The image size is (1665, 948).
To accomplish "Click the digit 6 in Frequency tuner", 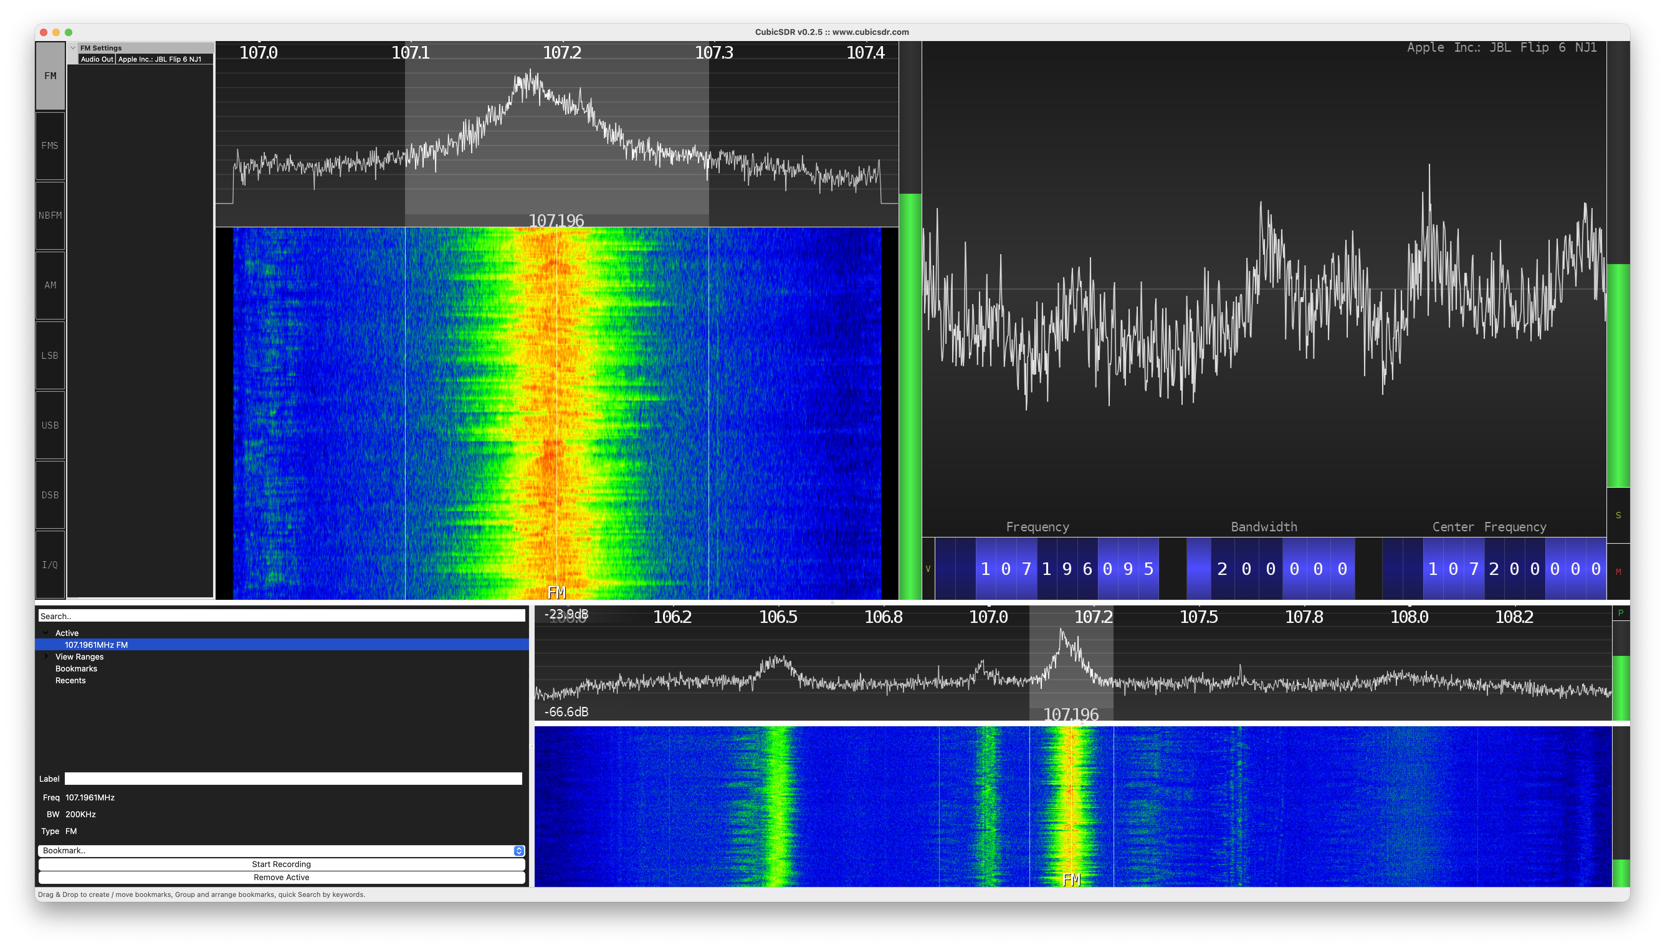I will tap(1087, 568).
